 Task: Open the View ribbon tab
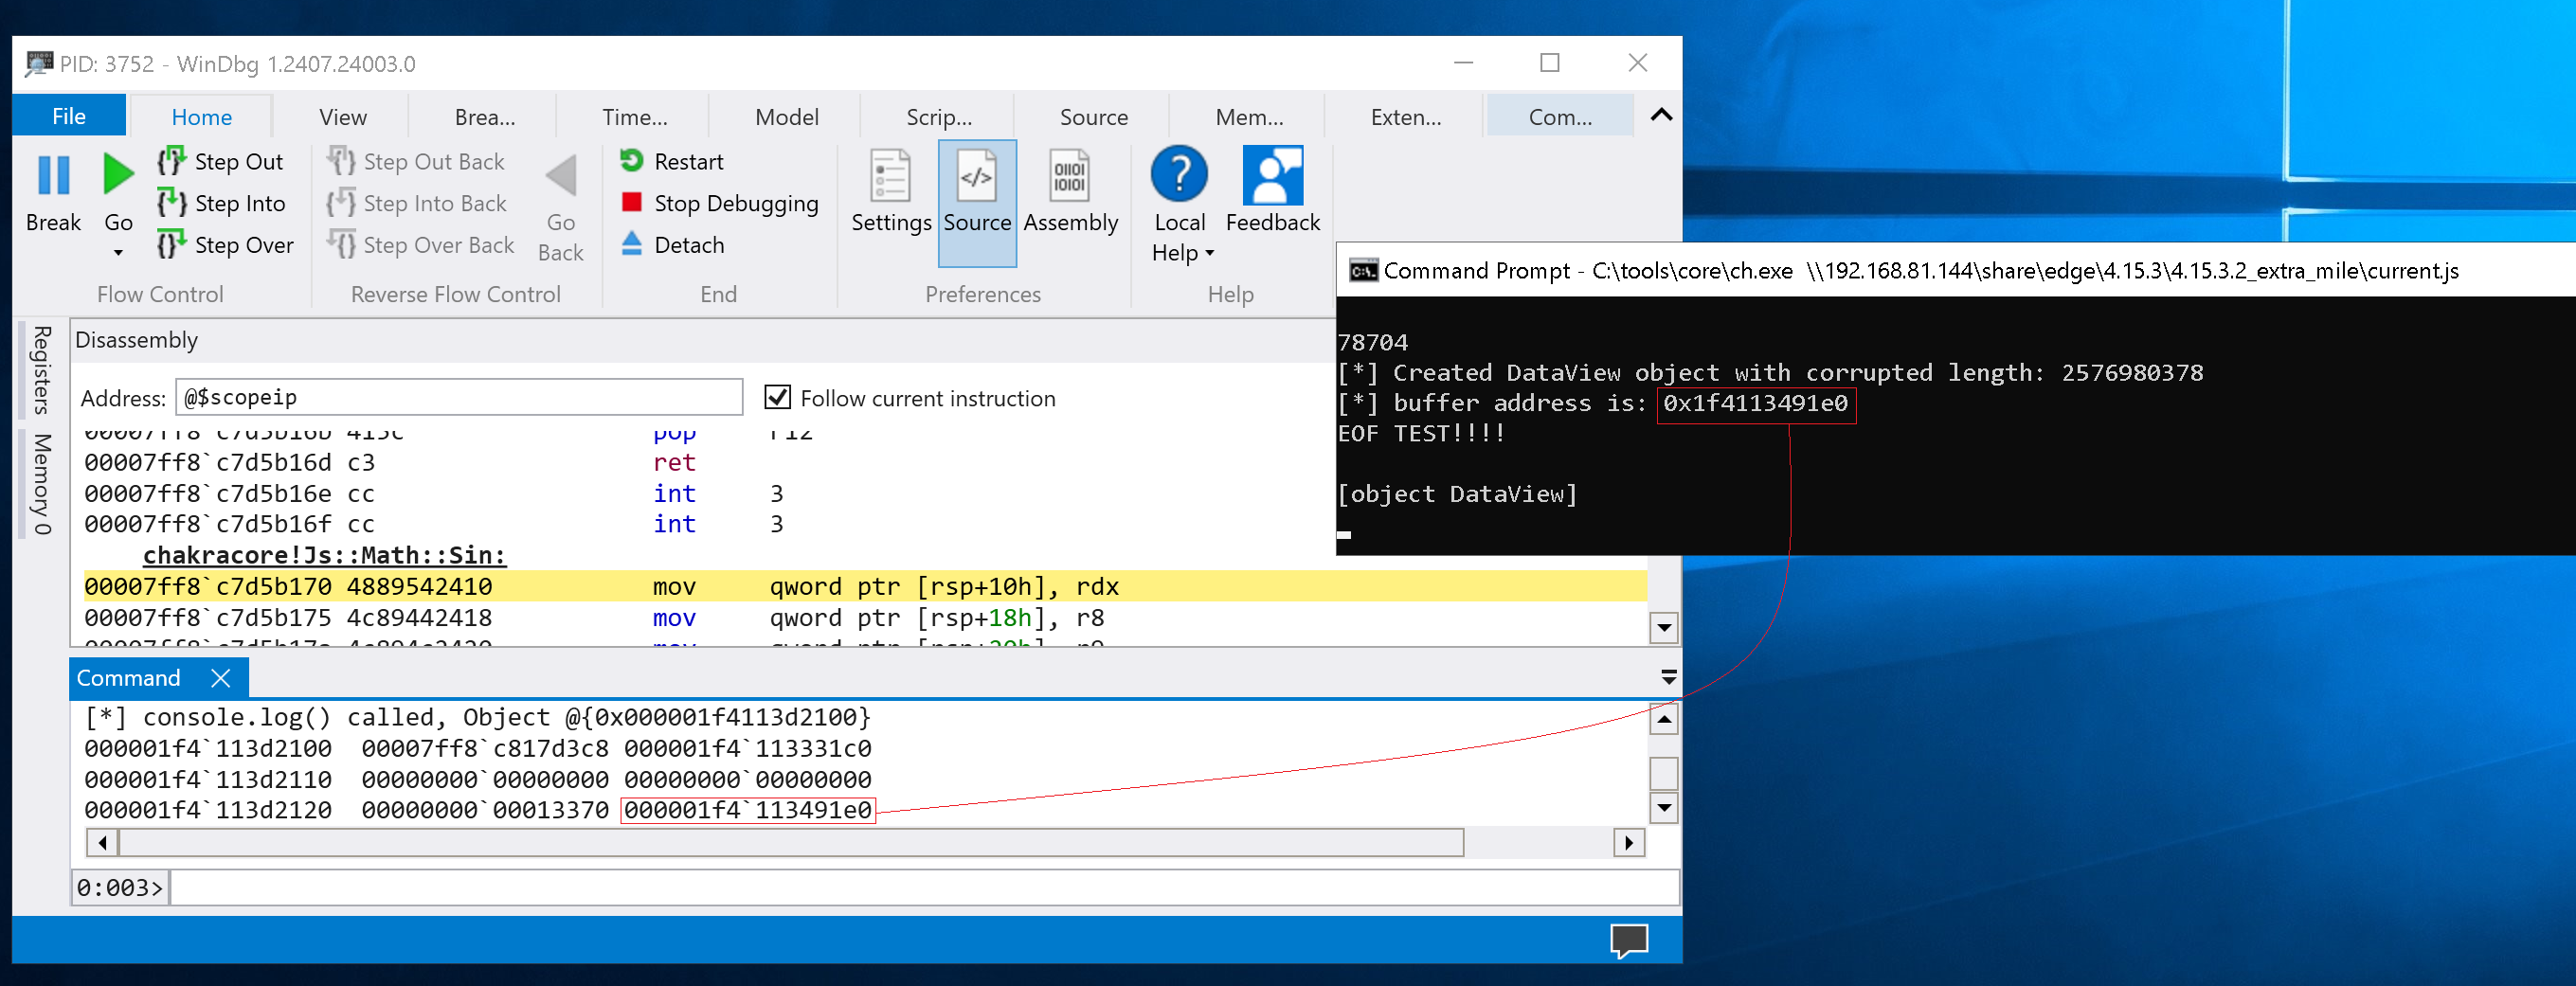pyautogui.click(x=342, y=117)
